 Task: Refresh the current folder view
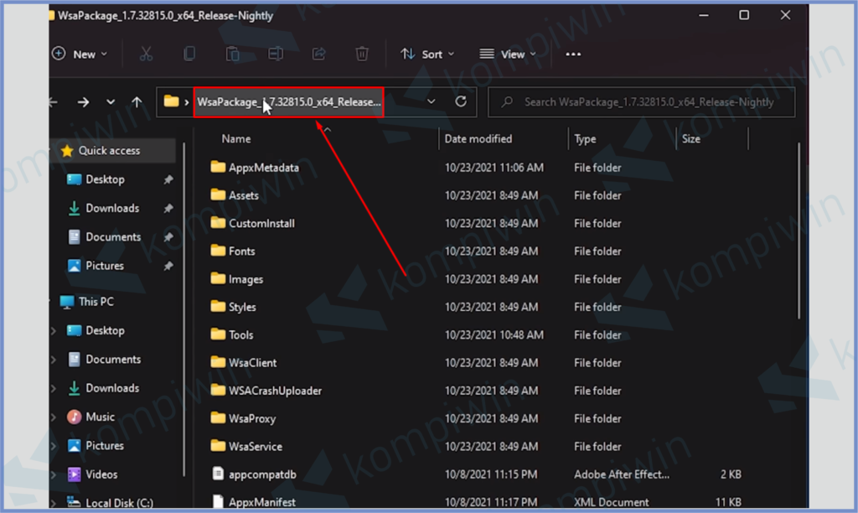coord(460,101)
